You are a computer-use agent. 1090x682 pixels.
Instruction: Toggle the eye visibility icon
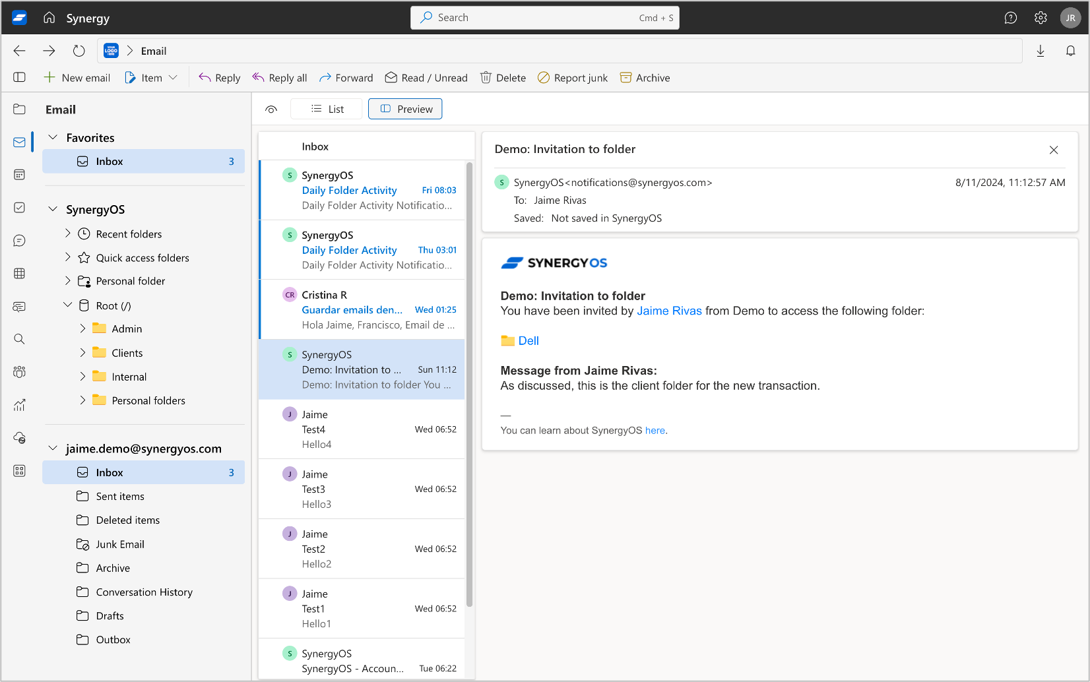point(271,109)
